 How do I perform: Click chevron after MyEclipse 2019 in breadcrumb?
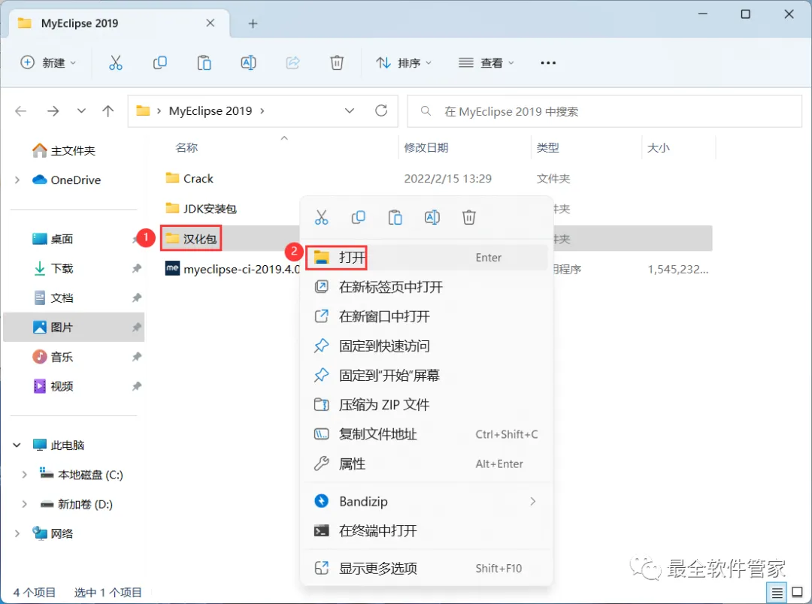click(262, 110)
